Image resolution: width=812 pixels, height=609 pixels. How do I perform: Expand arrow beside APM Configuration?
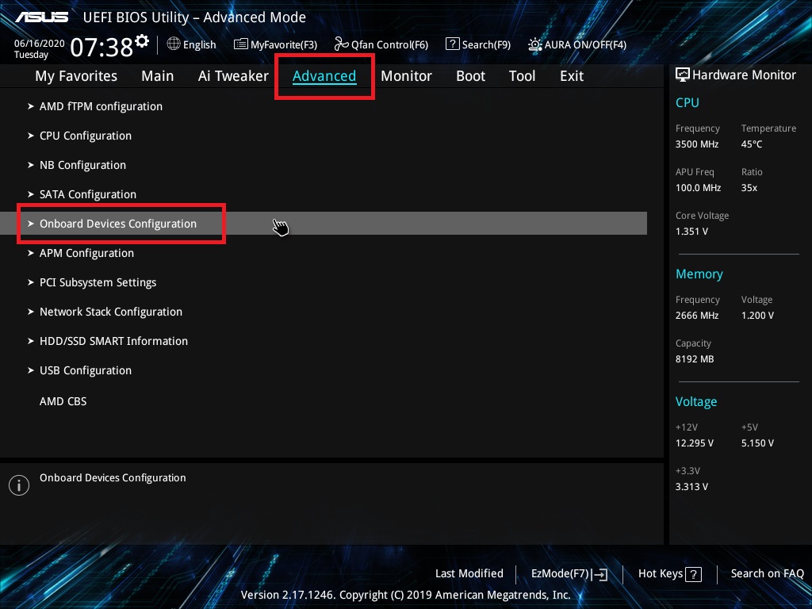tap(31, 253)
